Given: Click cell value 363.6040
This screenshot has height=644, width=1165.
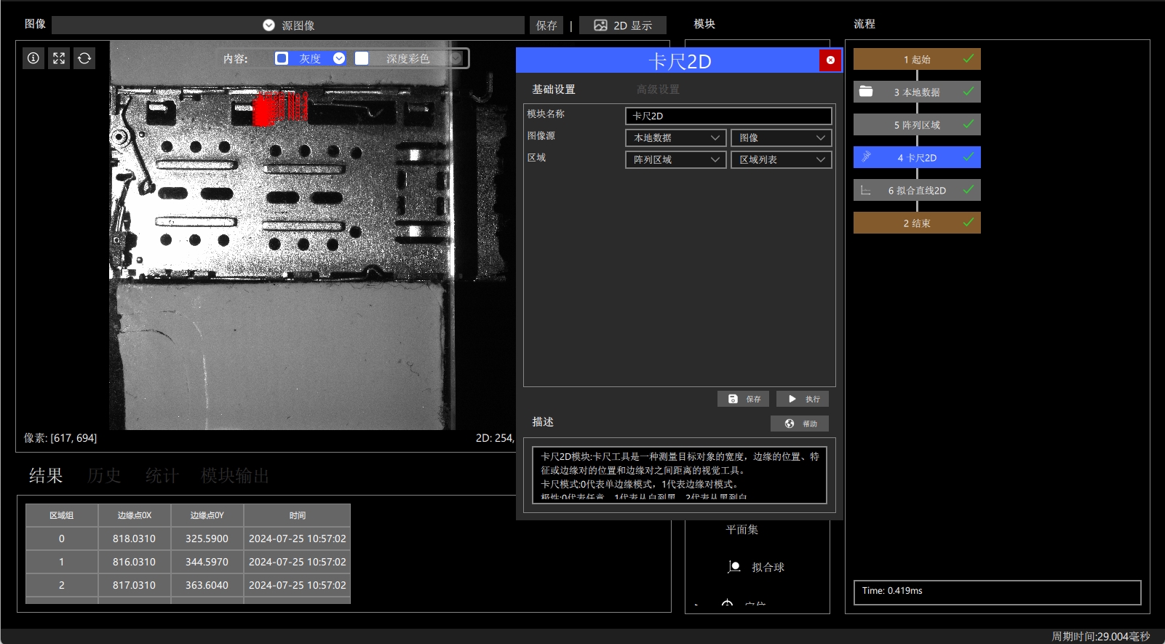Looking at the screenshot, I should [x=207, y=585].
